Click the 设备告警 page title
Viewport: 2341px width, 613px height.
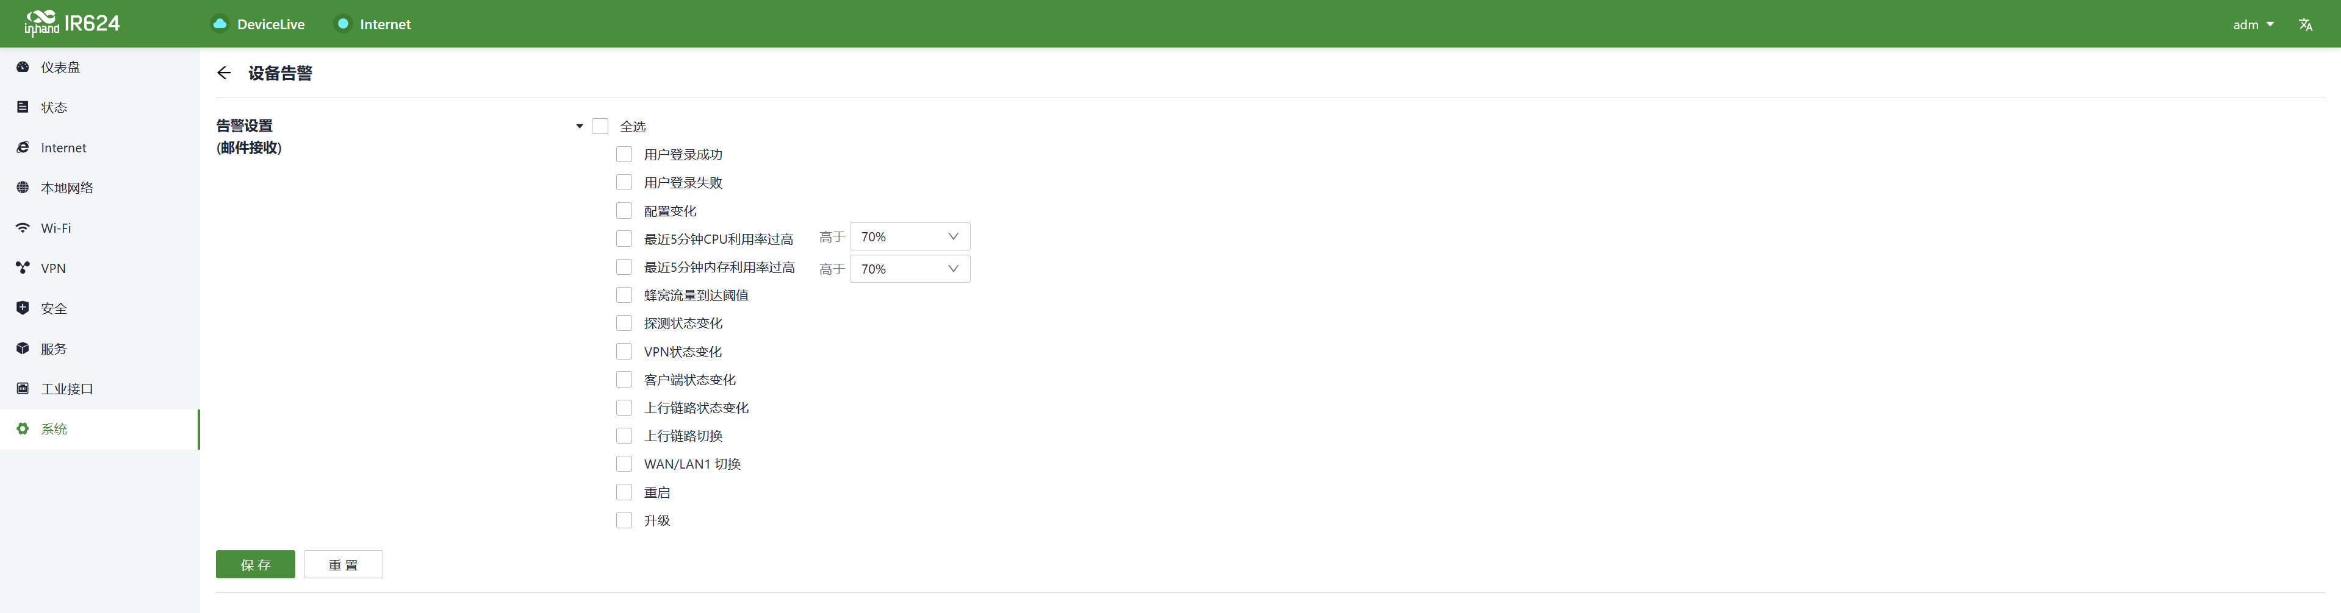click(280, 74)
